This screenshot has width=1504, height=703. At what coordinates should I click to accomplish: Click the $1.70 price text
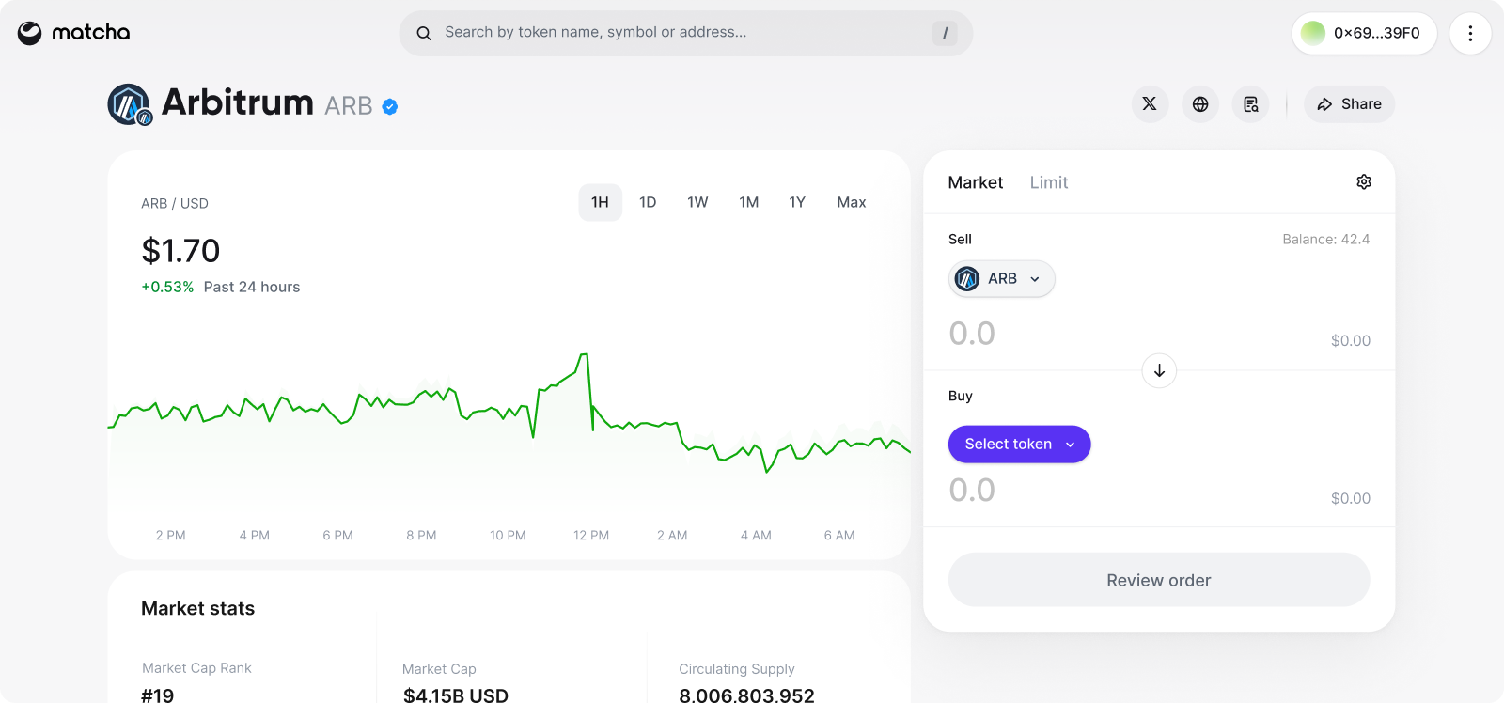coord(180,251)
